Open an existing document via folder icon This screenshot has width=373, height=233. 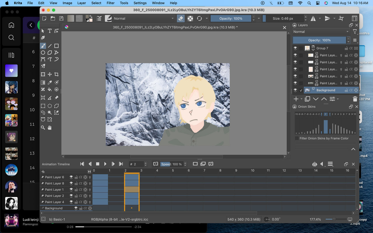pos(53,18)
